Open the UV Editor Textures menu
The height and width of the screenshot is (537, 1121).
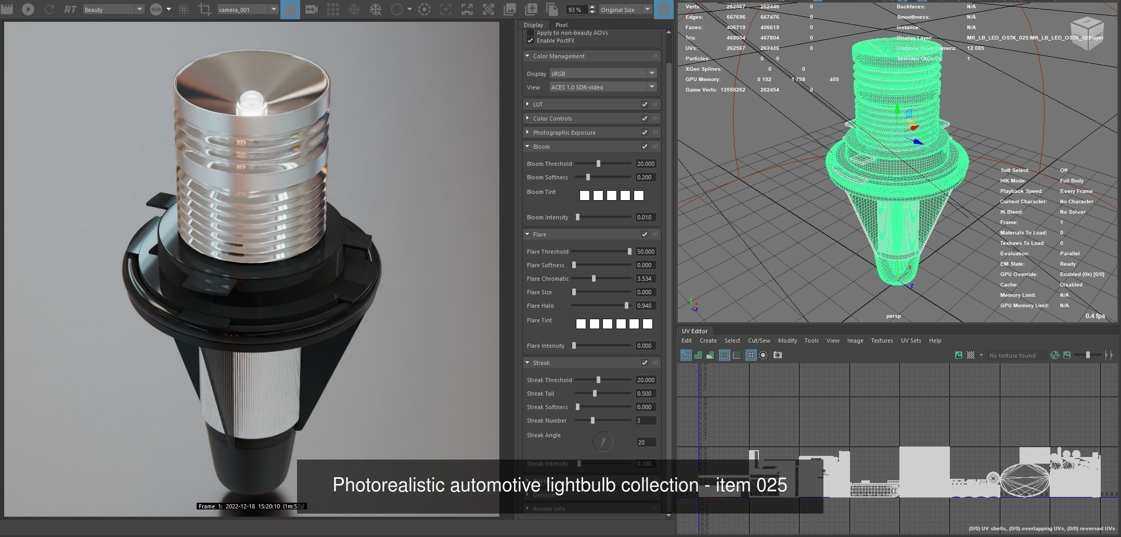click(x=882, y=340)
